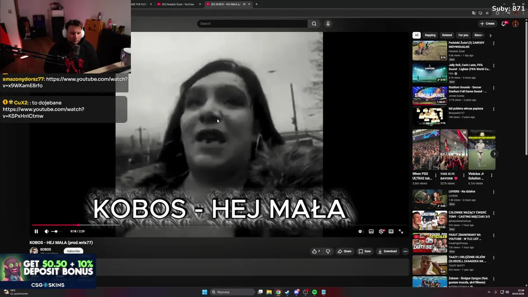Screen dimensions: 528x297
Task: Click the Wyszukaj taskbar search box
Action: tap(233, 292)
